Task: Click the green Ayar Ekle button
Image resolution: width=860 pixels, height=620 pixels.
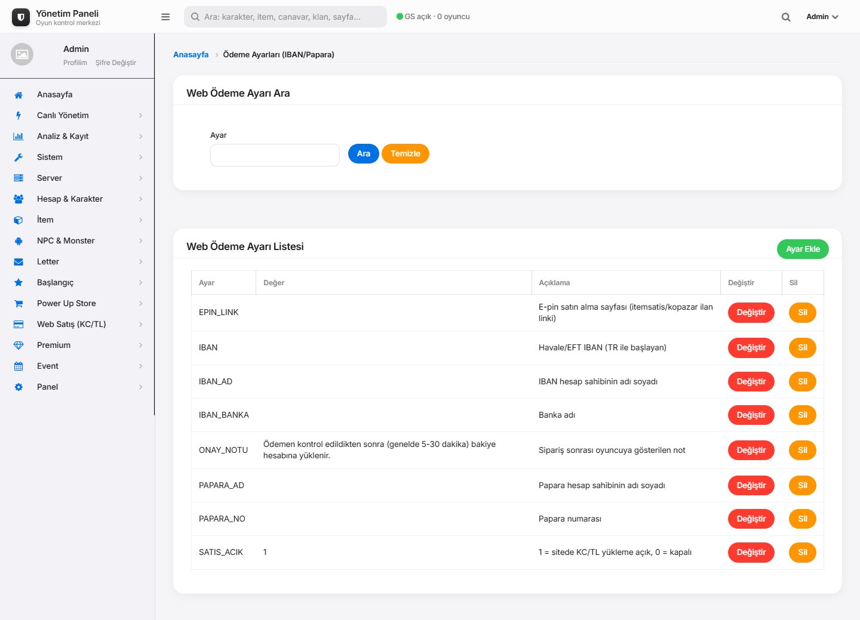Action: point(803,249)
